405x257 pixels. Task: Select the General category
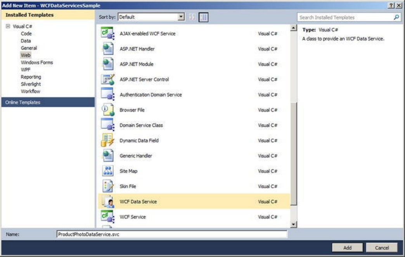point(29,48)
